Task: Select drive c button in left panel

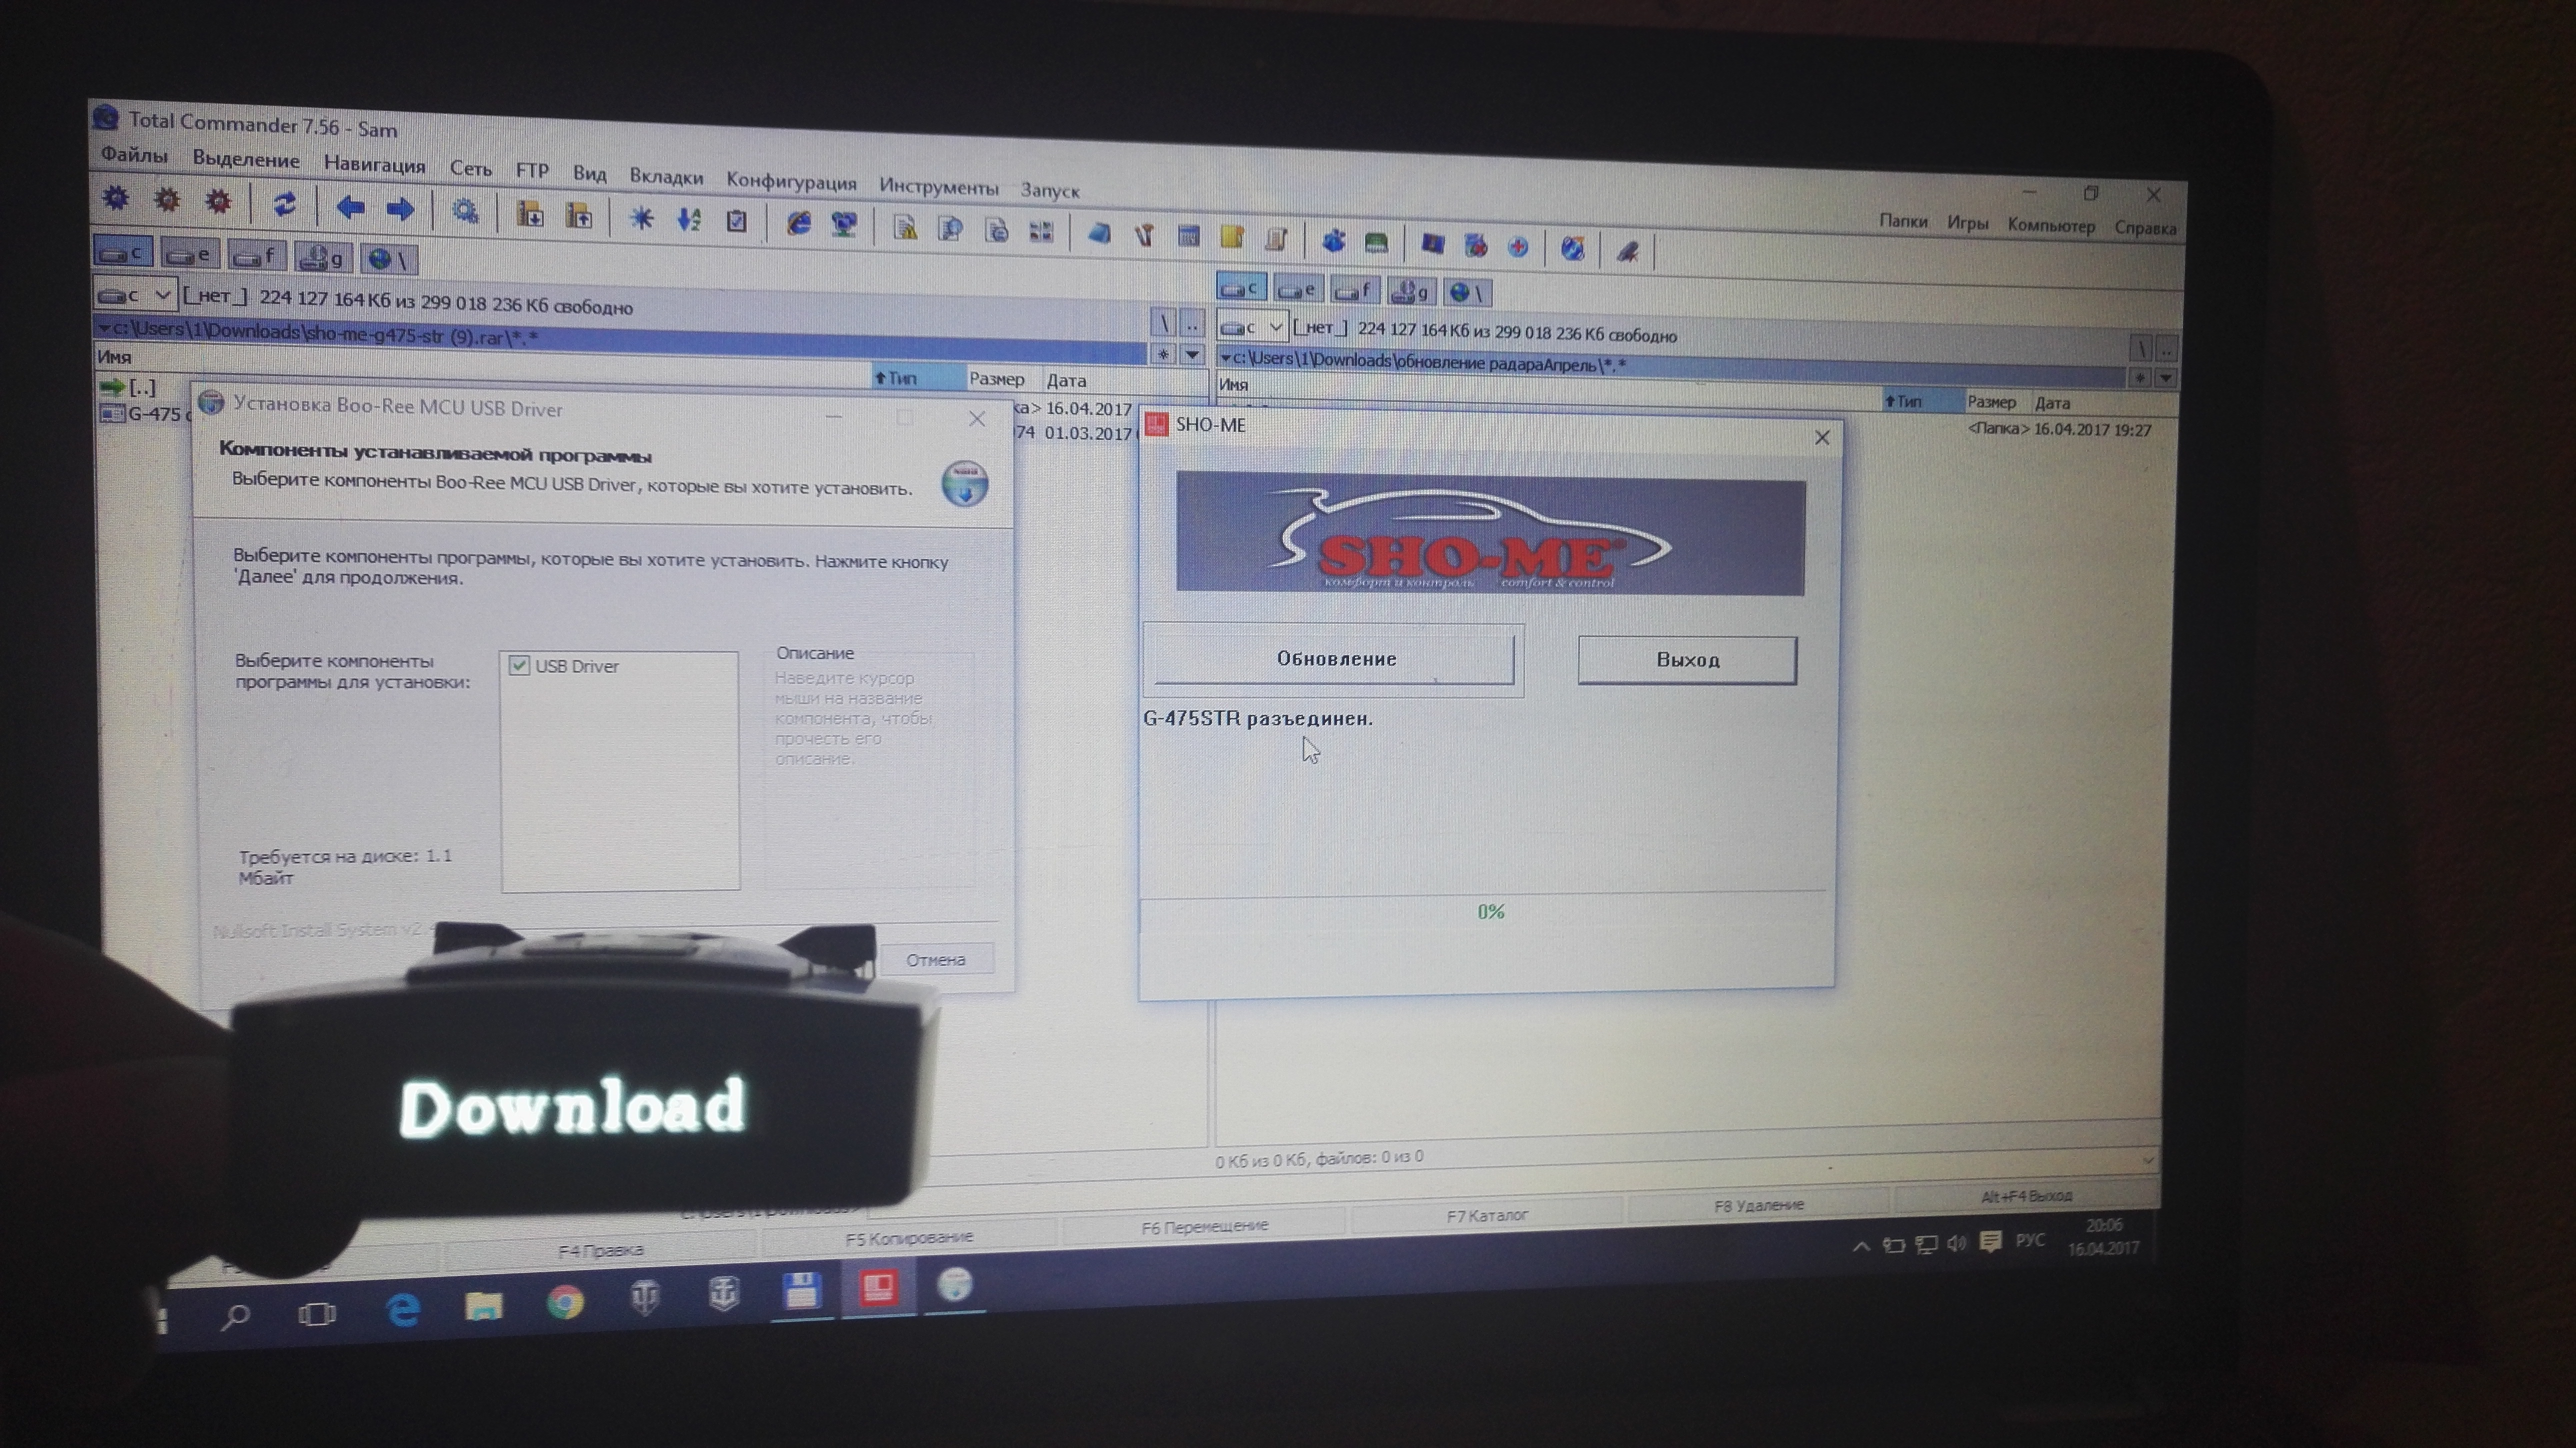Action: click(x=123, y=252)
